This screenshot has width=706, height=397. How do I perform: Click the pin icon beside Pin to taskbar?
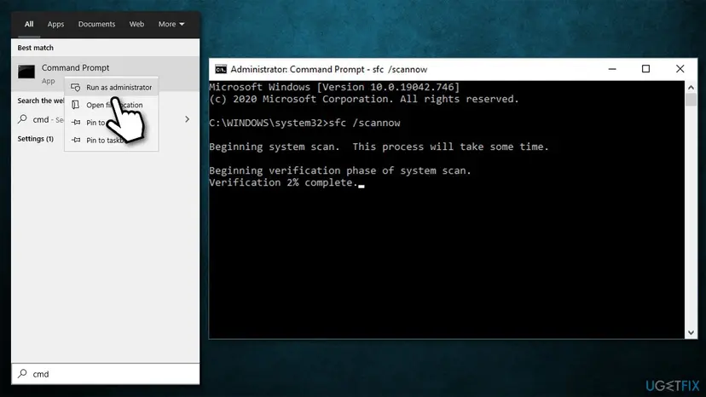pyautogui.click(x=76, y=140)
